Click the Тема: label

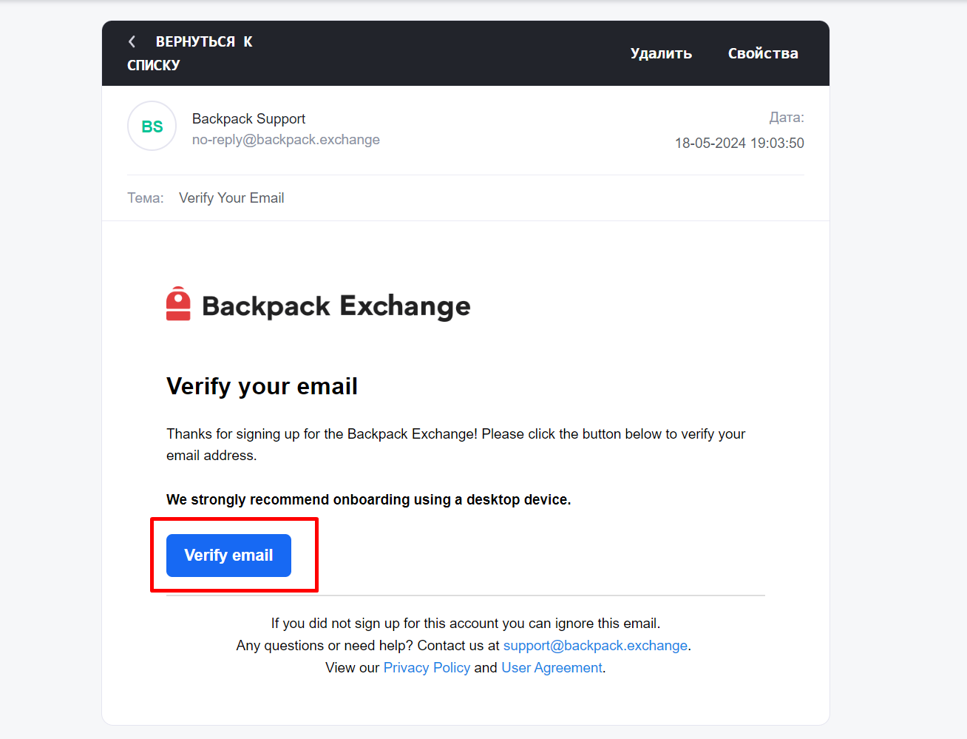pos(146,198)
